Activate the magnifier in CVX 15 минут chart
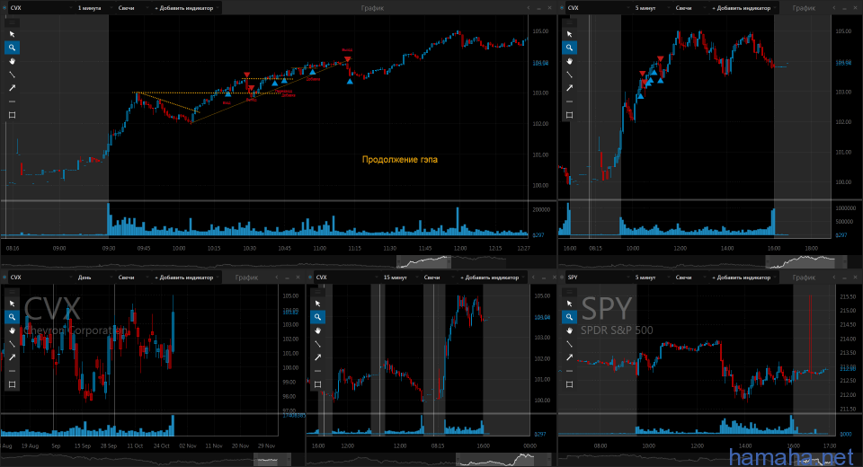This screenshot has height=467, width=863. (x=317, y=317)
